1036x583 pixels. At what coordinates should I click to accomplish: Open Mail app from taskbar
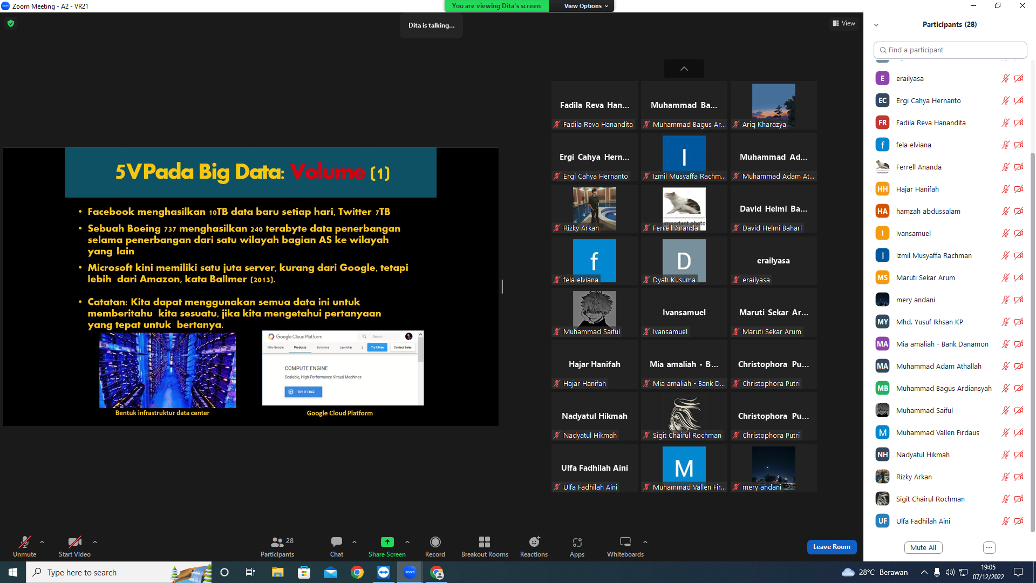click(331, 572)
